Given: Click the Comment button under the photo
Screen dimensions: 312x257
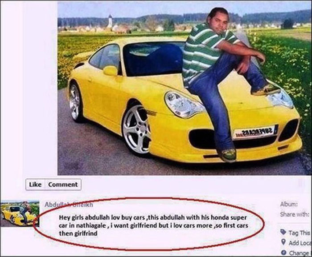Looking at the screenshot, I should pyautogui.click(x=63, y=185).
